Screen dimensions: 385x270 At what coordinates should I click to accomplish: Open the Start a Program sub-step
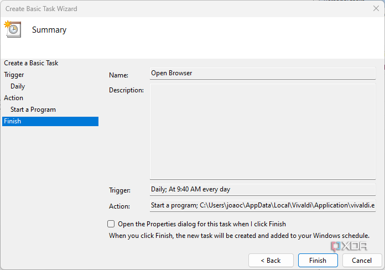click(x=33, y=110)
